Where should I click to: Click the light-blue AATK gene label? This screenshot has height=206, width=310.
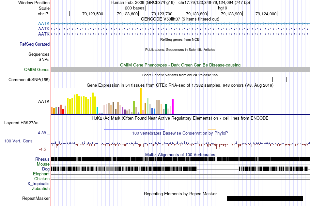44,24
